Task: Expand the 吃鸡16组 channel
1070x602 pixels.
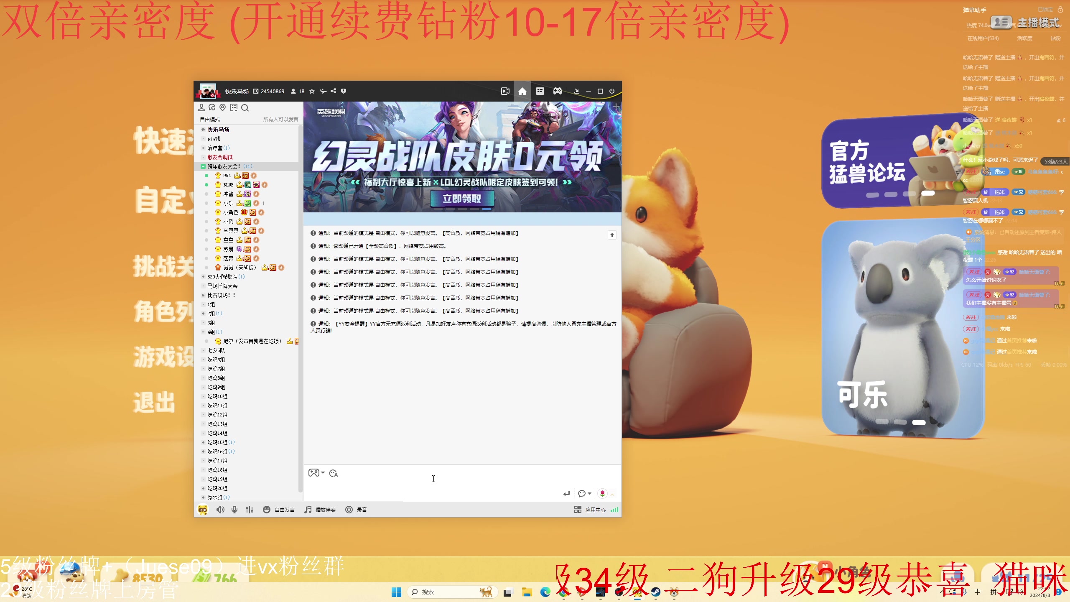Action: [x=203, y=451]
